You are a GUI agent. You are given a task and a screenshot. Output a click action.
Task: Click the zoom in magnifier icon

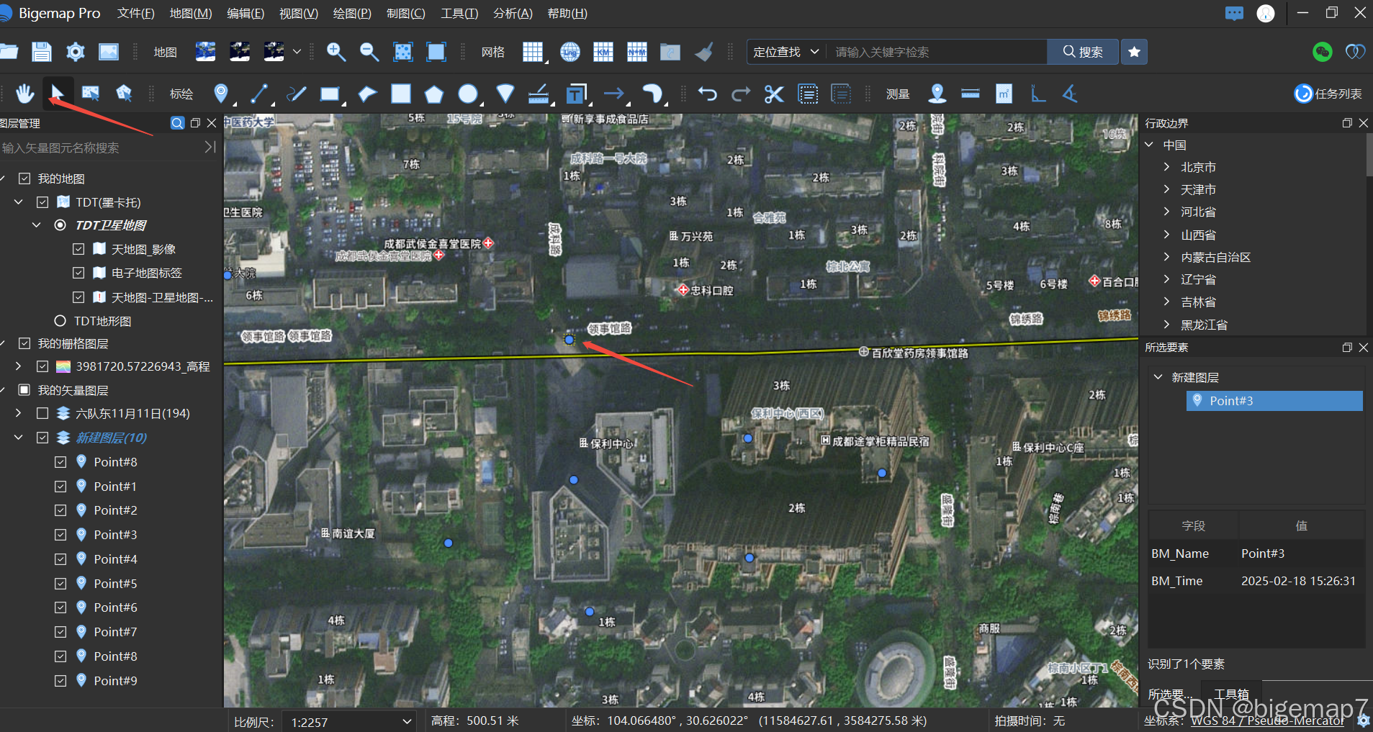pos(336,52)
